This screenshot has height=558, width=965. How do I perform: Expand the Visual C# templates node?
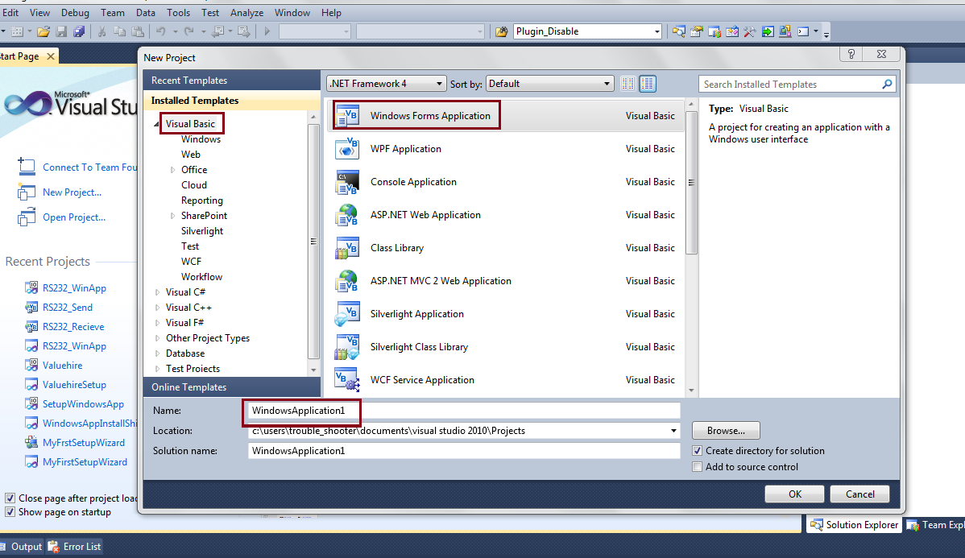point(159,291)
